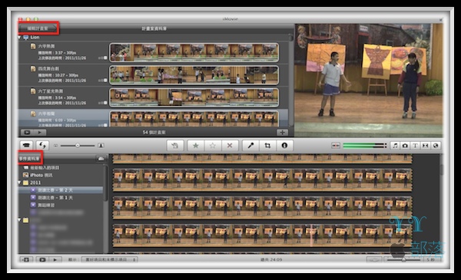Add selection to project

[175, 145]
